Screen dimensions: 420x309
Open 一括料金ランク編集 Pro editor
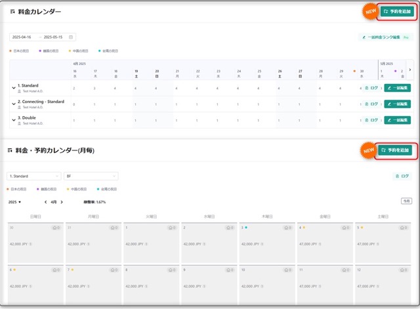[385, 37]
